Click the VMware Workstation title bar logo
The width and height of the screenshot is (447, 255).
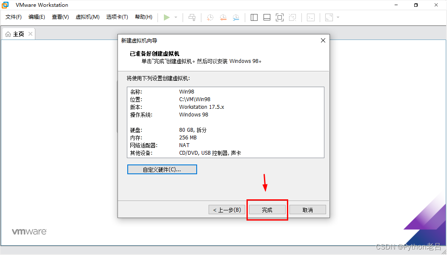click(x=5, y=5)
